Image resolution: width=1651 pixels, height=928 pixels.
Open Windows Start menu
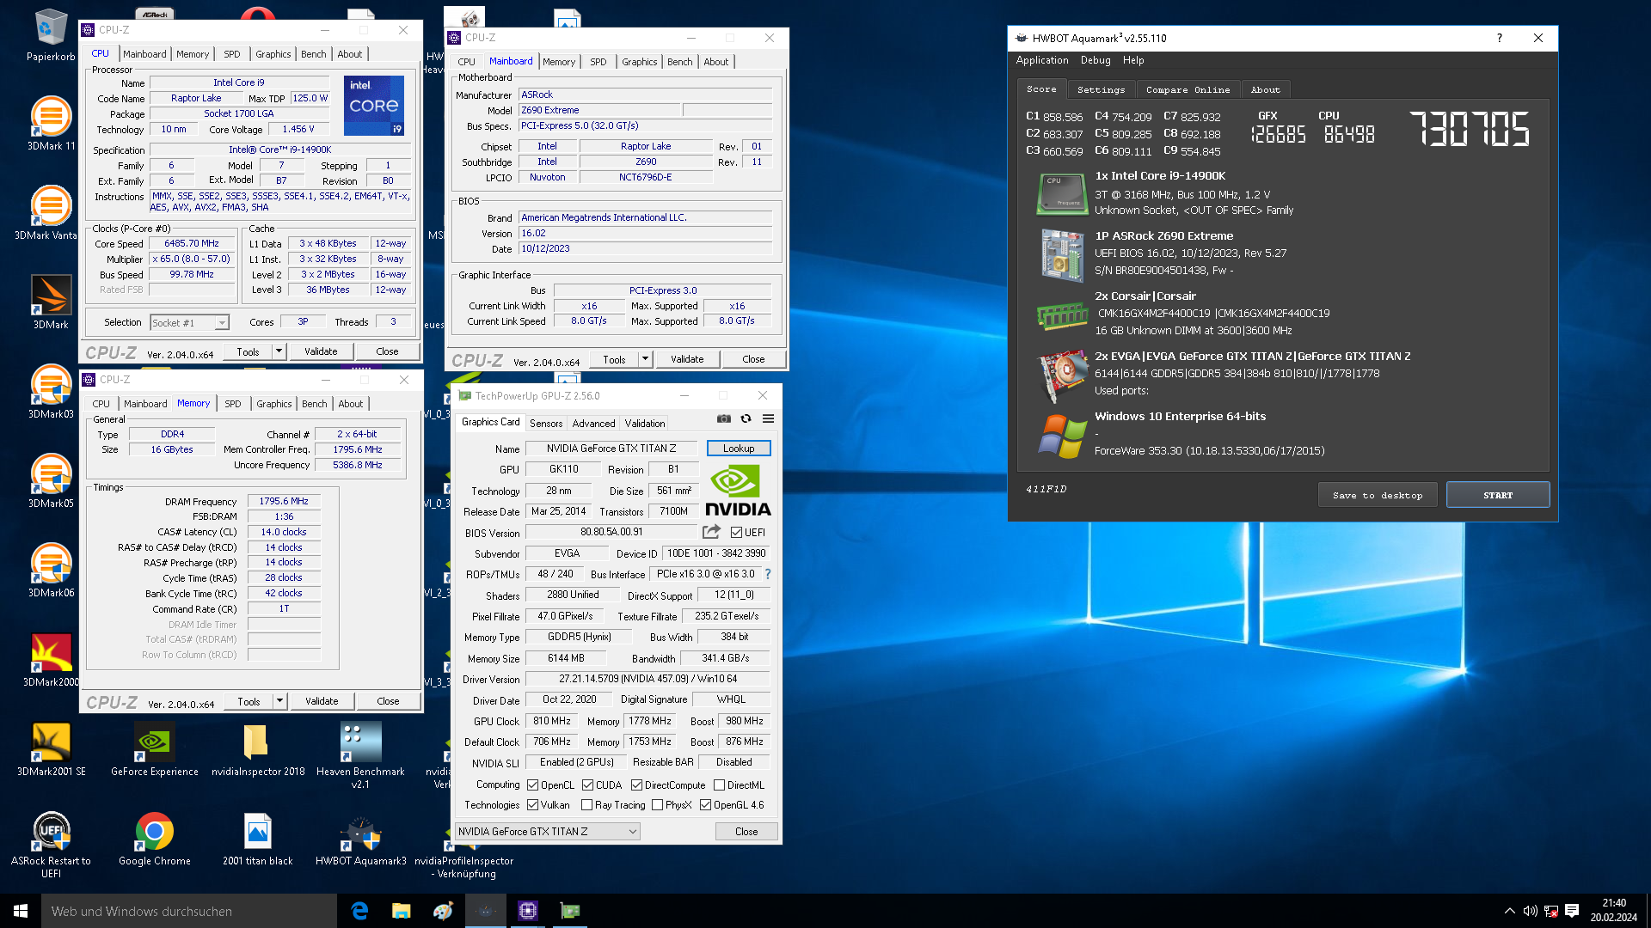pyautogui.click(x=21, y=911)
